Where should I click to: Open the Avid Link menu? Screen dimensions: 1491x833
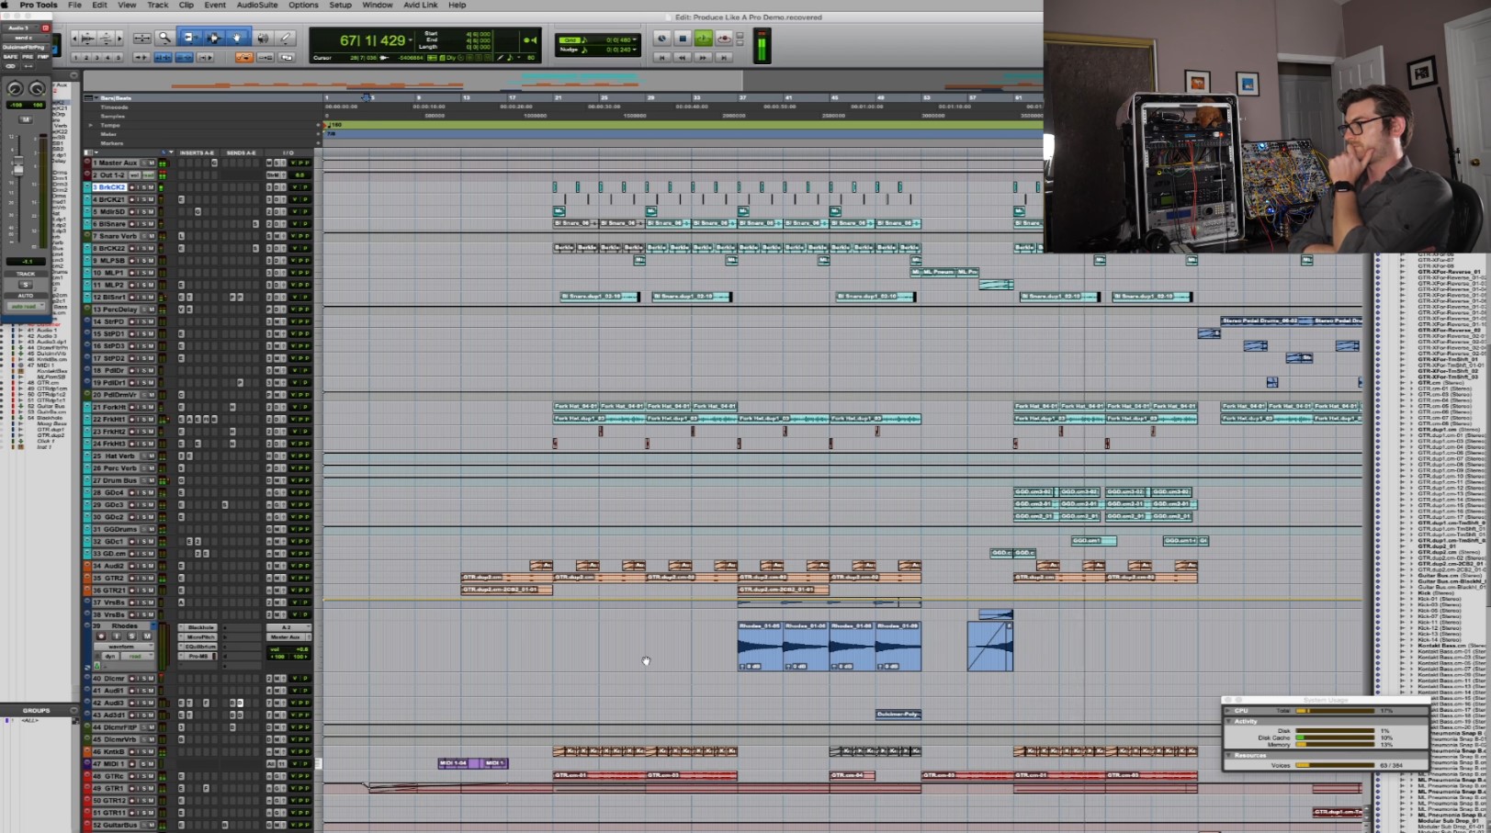click(x=421, y=5)
